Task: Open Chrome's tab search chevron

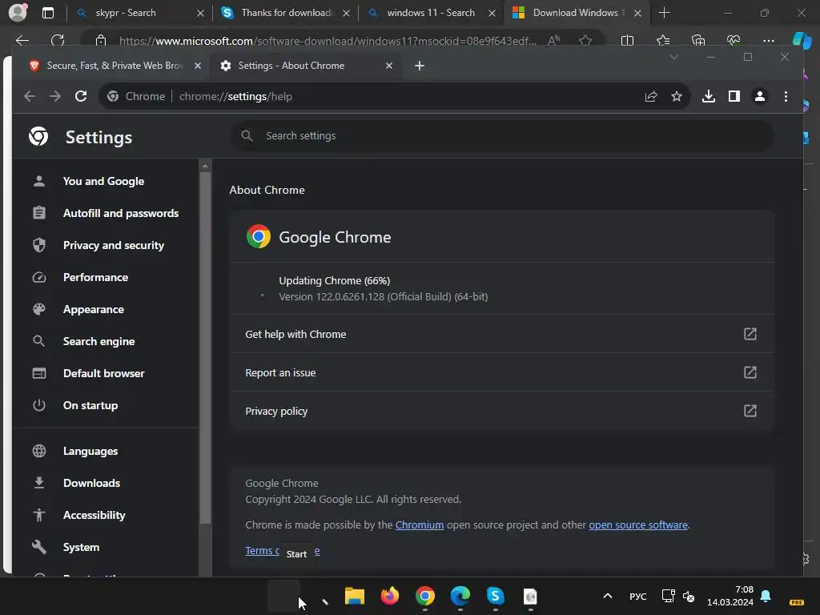Action: click(674, 57)
